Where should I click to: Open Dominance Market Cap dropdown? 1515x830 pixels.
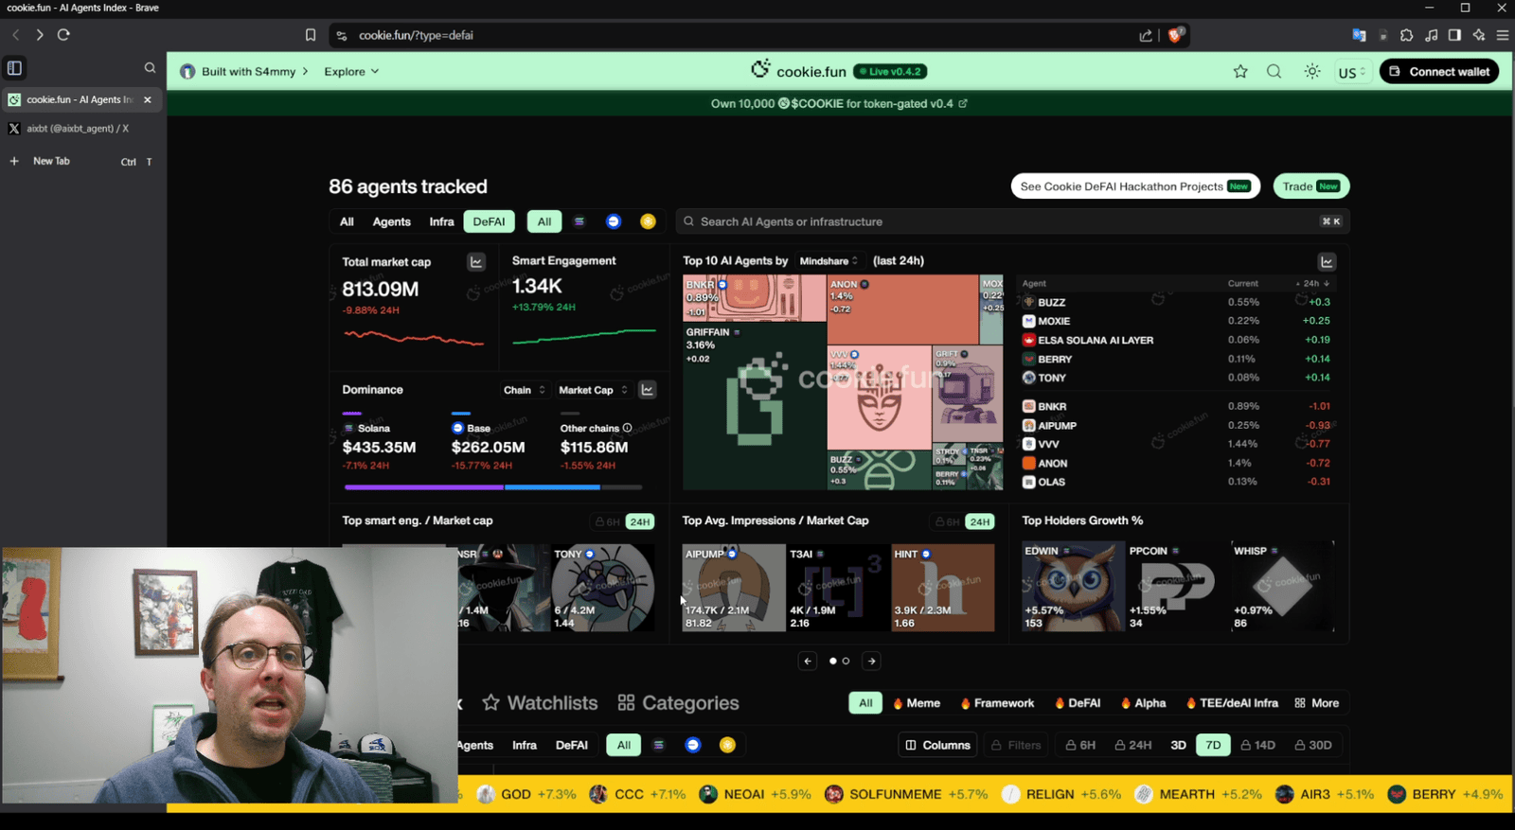coord(593,390)
